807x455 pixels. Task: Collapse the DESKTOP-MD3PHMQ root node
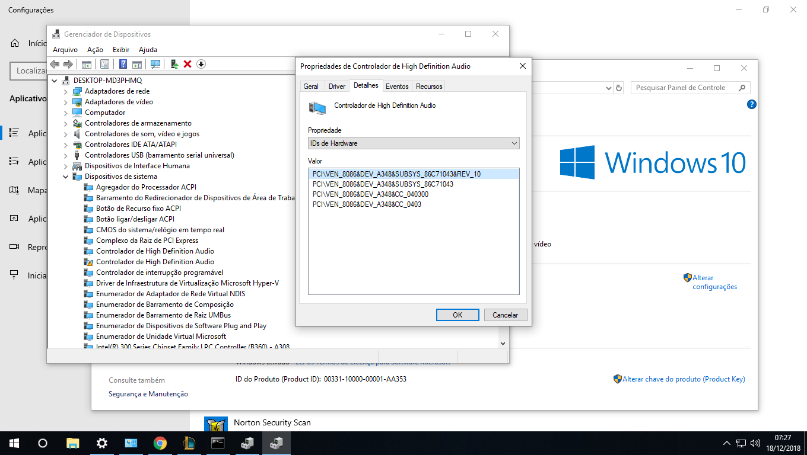click(55, 81)
